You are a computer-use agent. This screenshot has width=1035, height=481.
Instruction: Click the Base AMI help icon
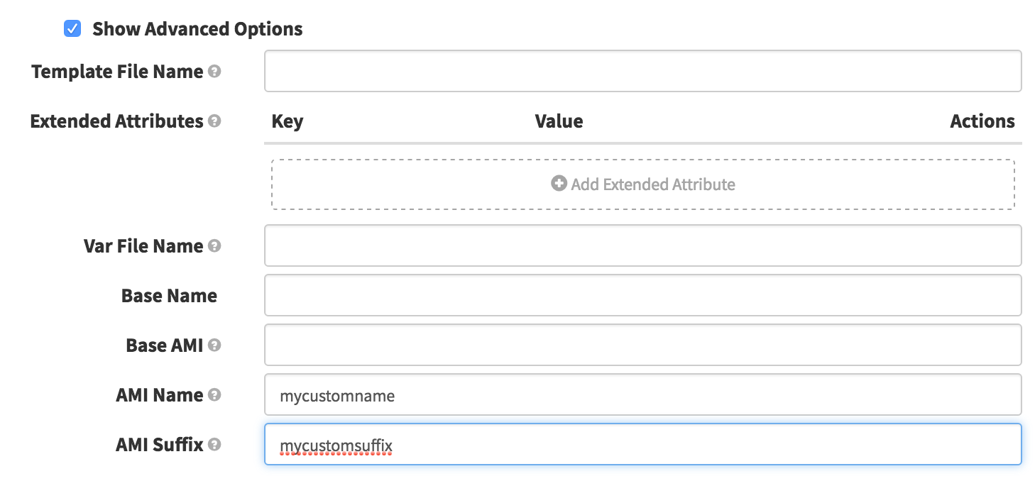click(214, 345)
